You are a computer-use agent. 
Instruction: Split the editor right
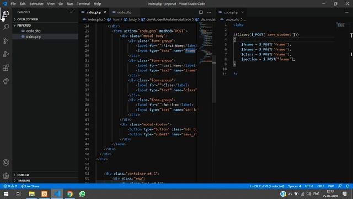pos(201,12)
